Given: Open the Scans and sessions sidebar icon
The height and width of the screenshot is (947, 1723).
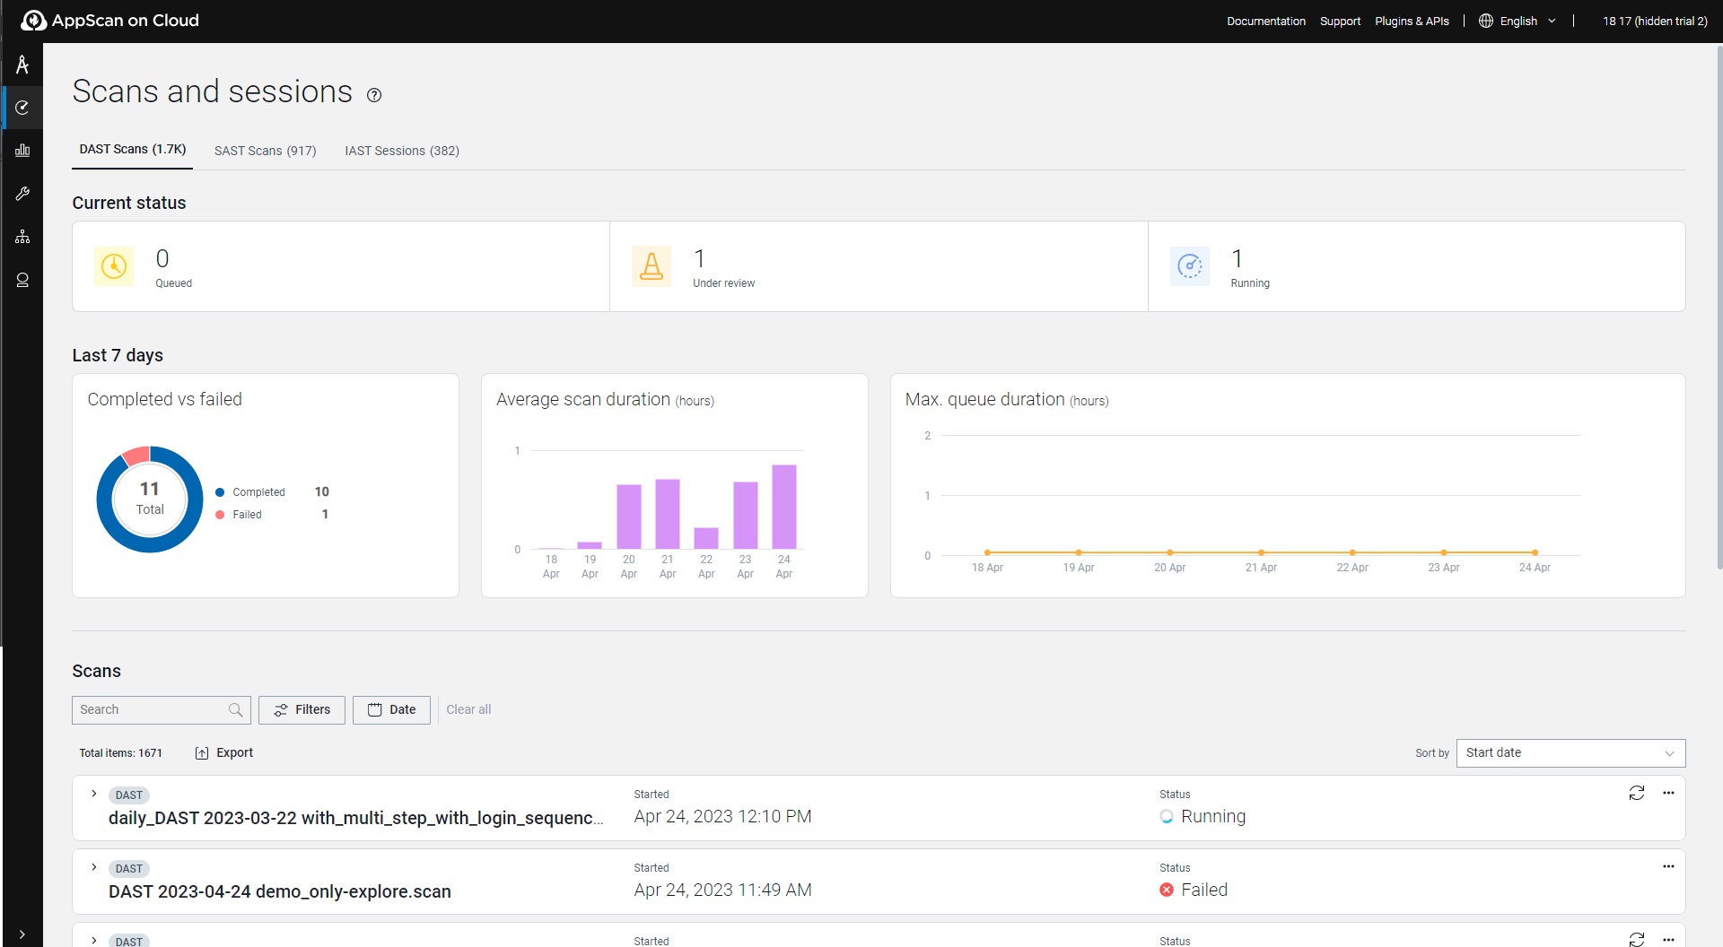Looking at the screenshot, I should 22,108.
